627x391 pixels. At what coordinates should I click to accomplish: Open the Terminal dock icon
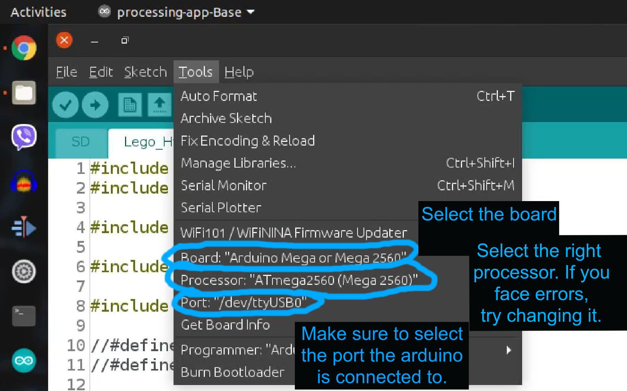click(x=24, y=316)
